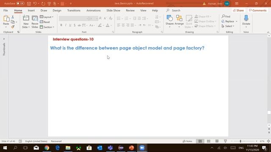Open the Layout dropdown
This screenshot has height=152, width=271.
47,17
